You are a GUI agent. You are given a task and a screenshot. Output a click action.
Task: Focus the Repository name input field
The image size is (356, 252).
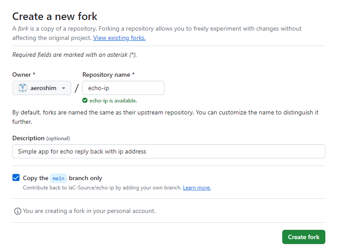point(123,88)
